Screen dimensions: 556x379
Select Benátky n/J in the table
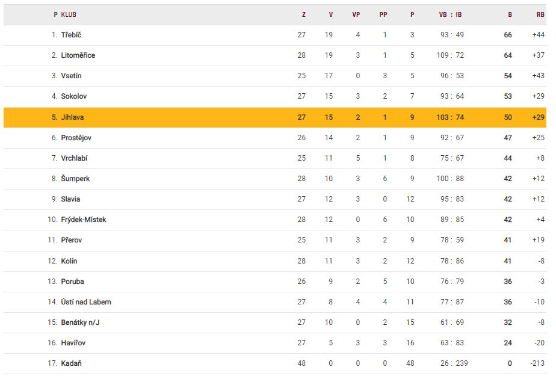(80, 322)
